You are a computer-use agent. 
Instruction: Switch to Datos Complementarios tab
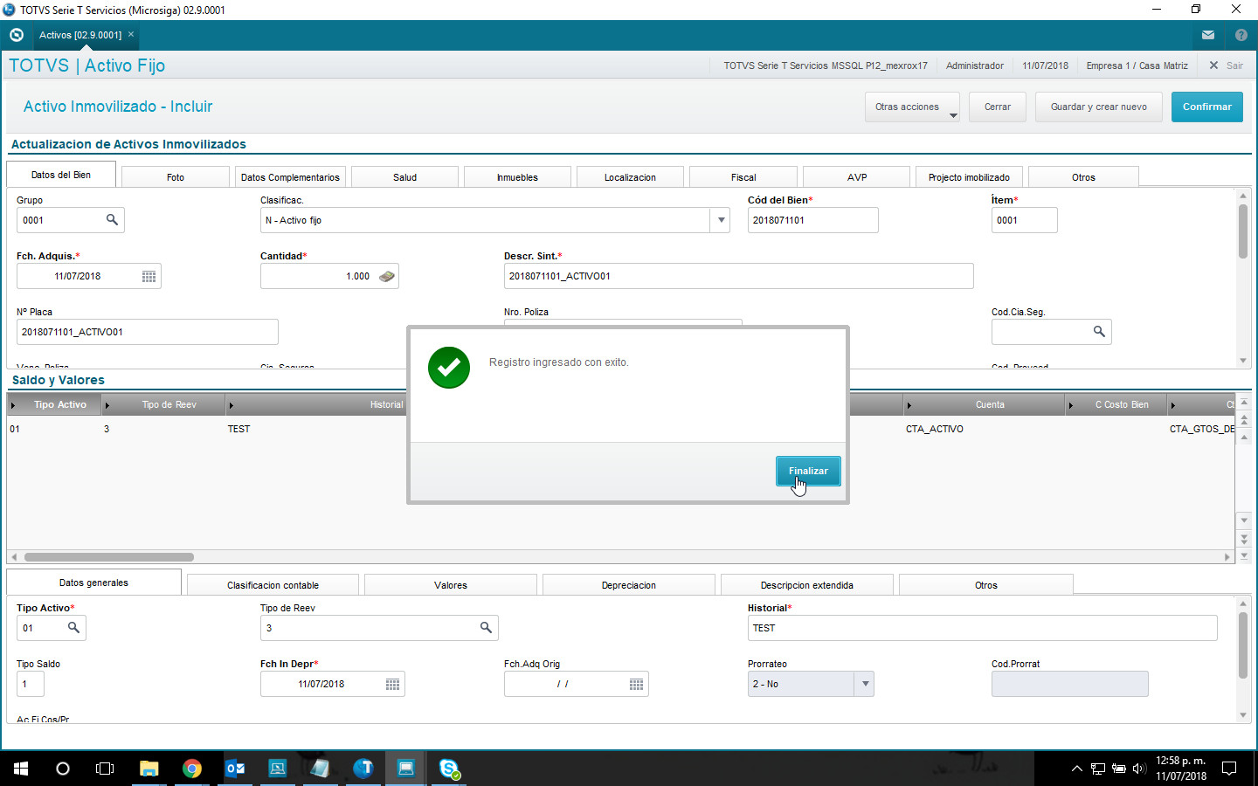[x=290, y=177]
